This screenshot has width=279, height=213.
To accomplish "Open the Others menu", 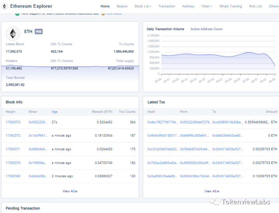I will [x=273, y=6].
